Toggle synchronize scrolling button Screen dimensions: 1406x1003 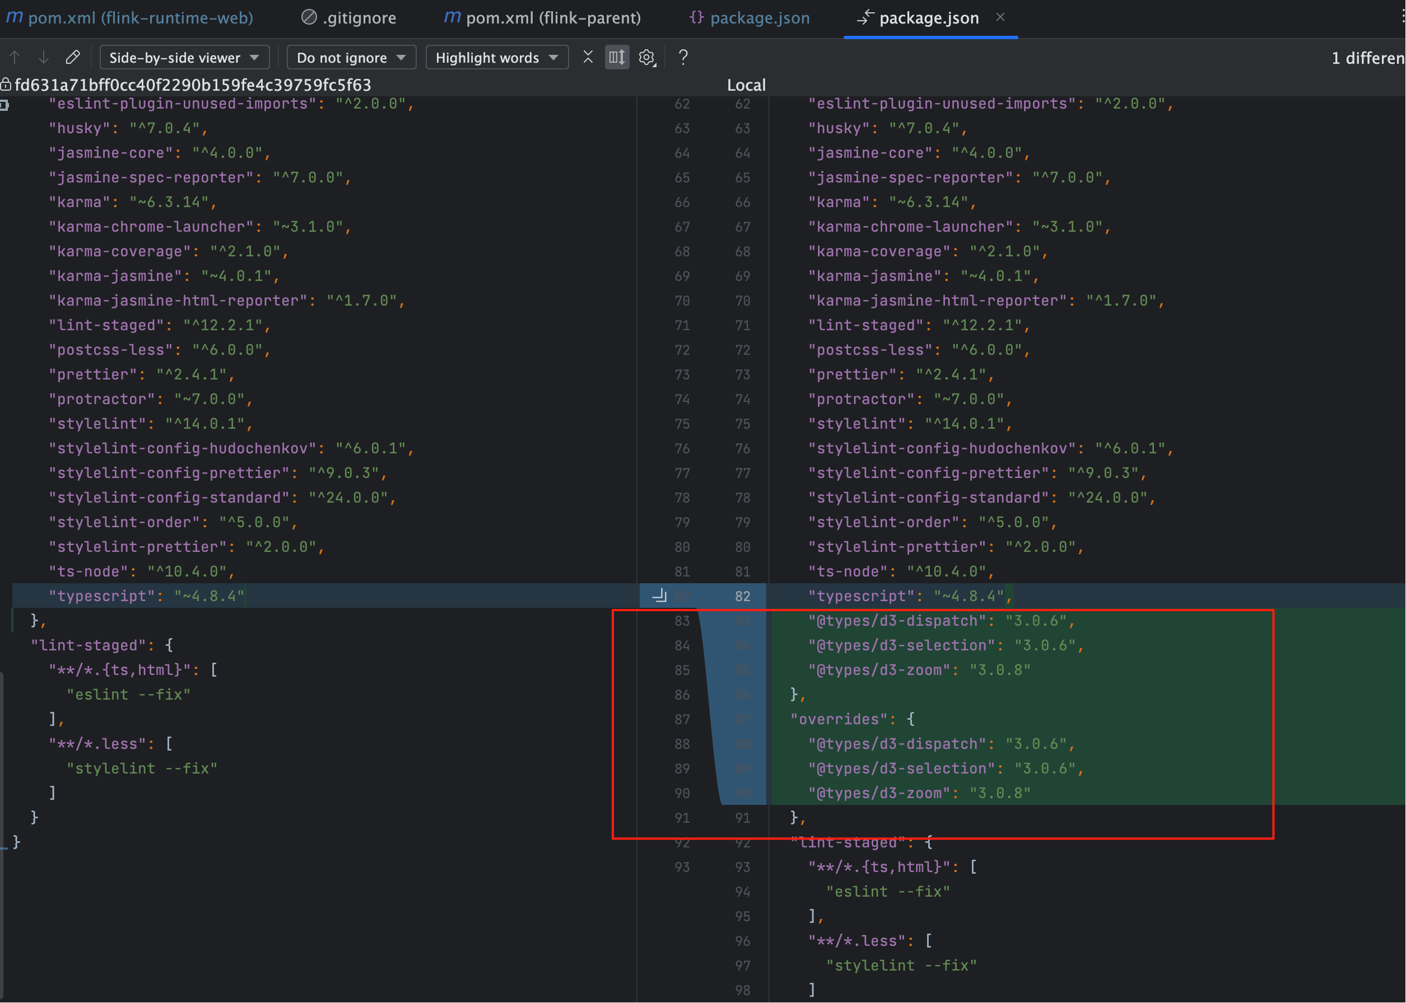617,58
